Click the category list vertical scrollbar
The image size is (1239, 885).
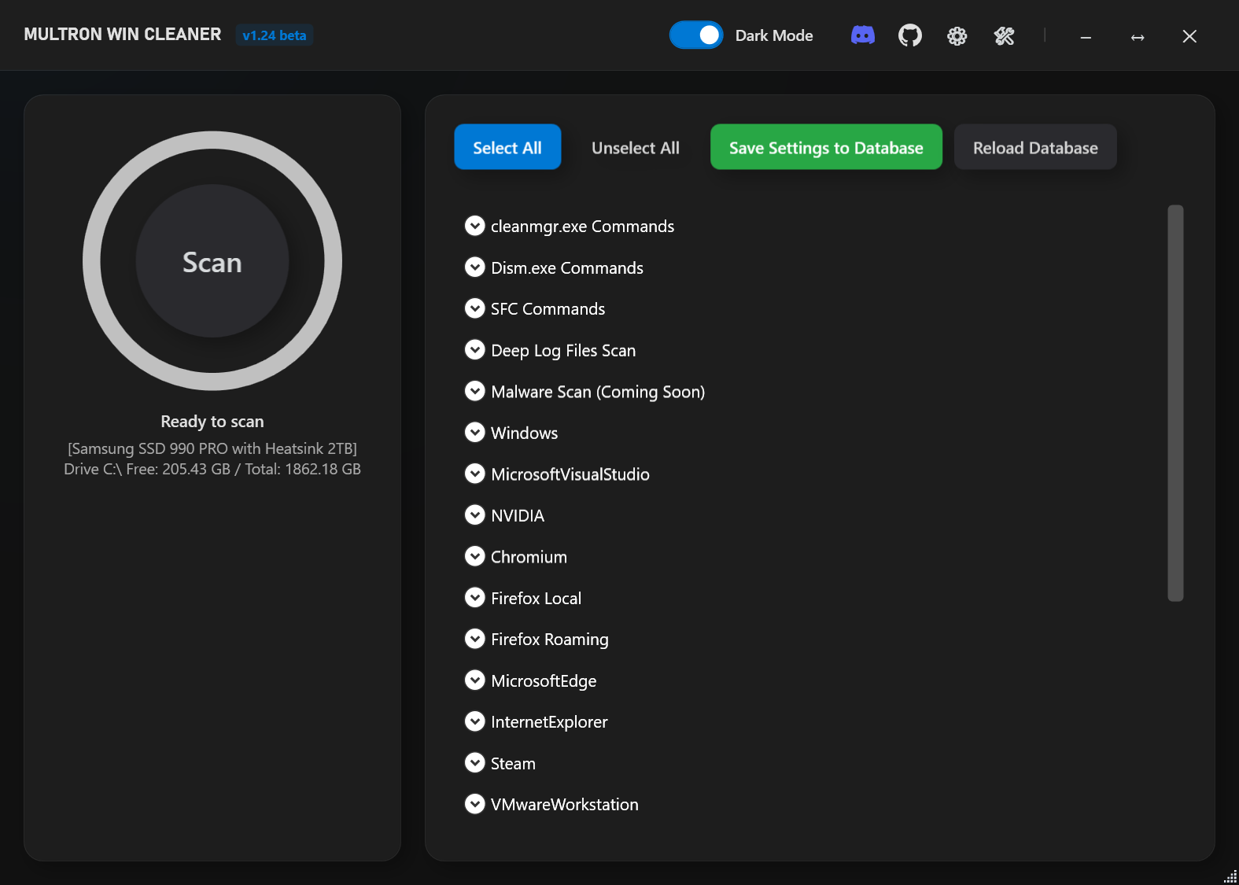pos(1175,403)
